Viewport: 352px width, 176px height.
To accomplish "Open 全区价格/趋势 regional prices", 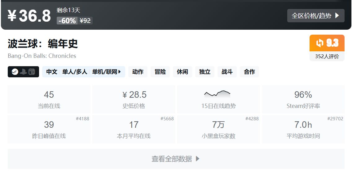I will tap(316, 15).
